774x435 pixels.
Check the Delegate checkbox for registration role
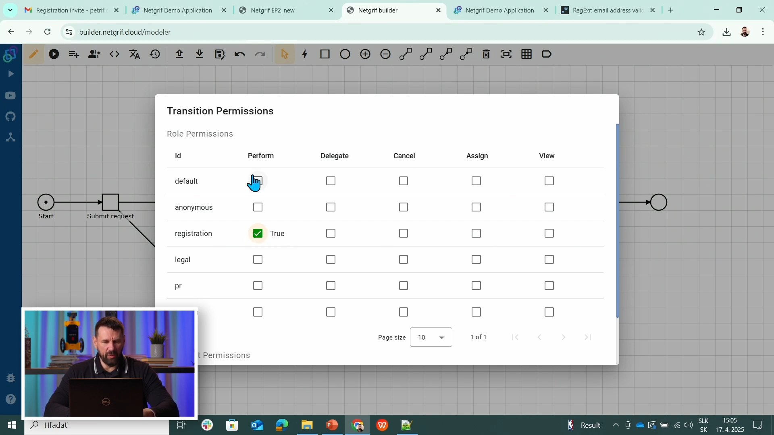[x=331, y=233]
